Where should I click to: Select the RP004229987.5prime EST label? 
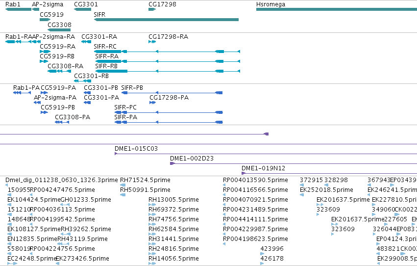tap(255, 229)
